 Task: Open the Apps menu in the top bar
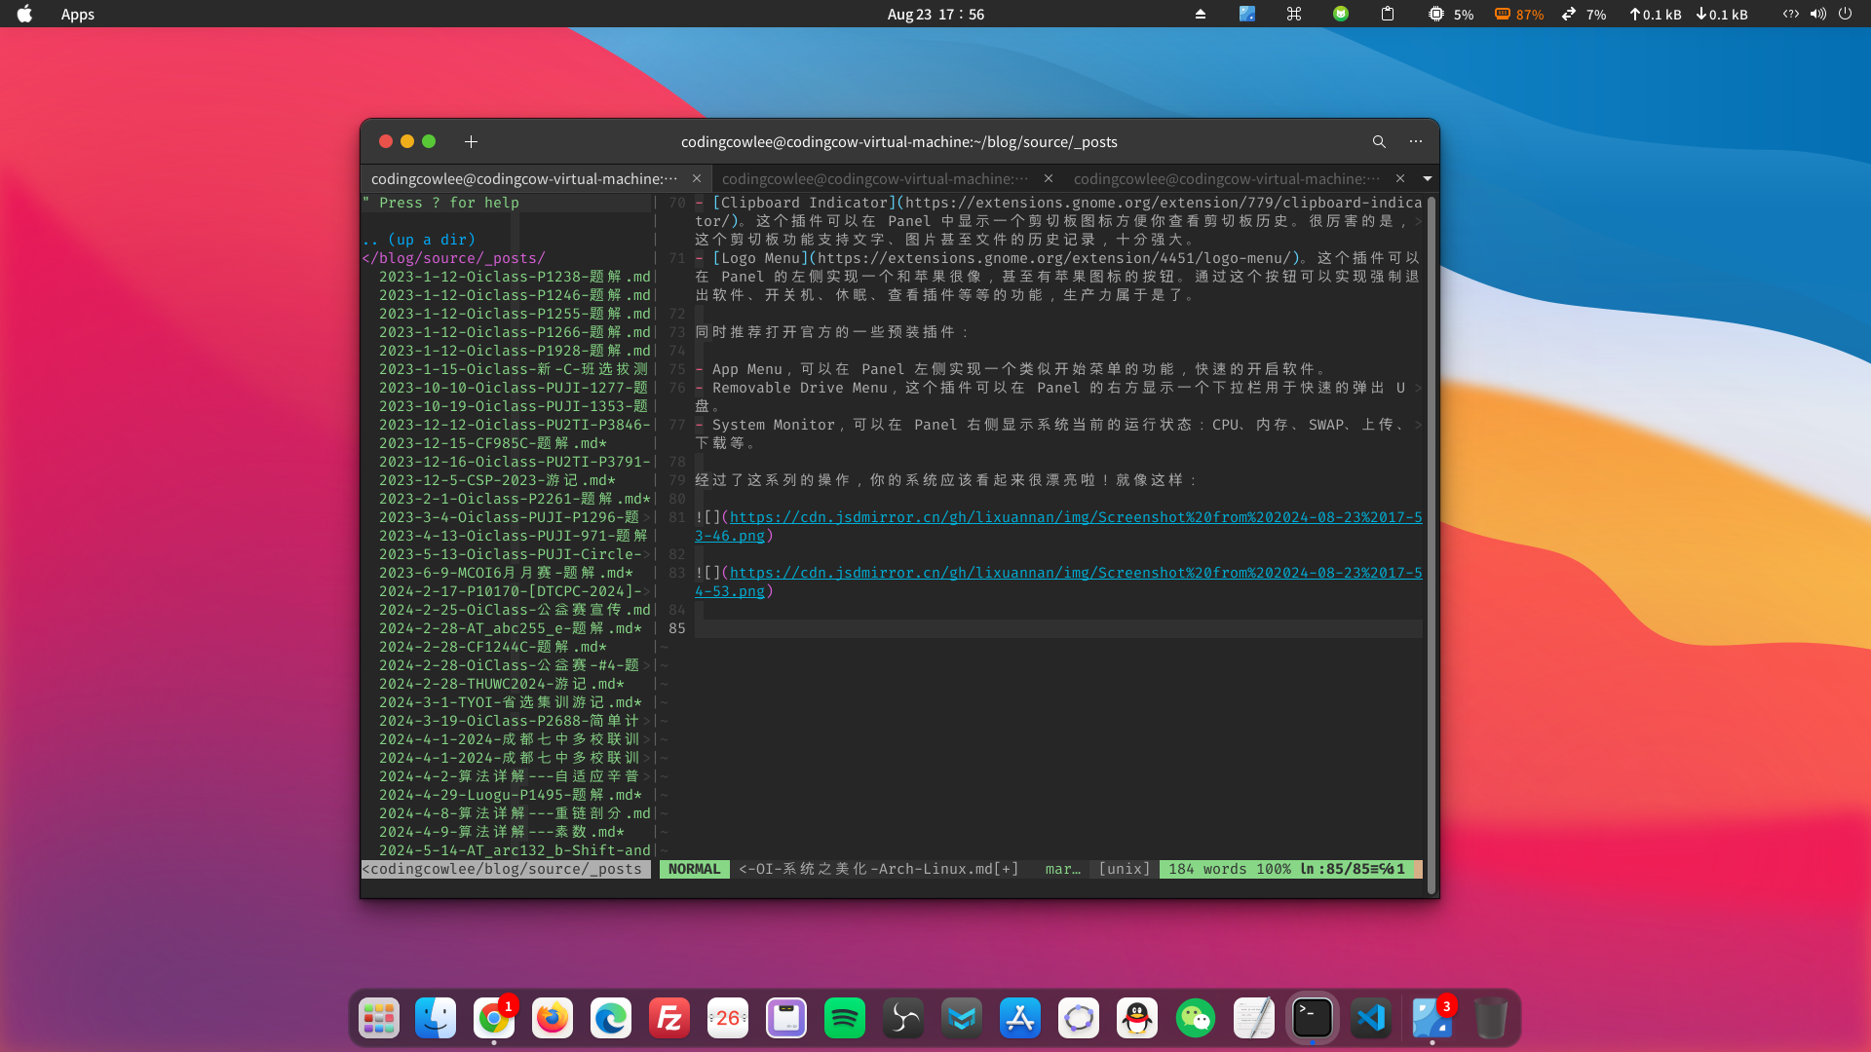(x=77, y=14)
